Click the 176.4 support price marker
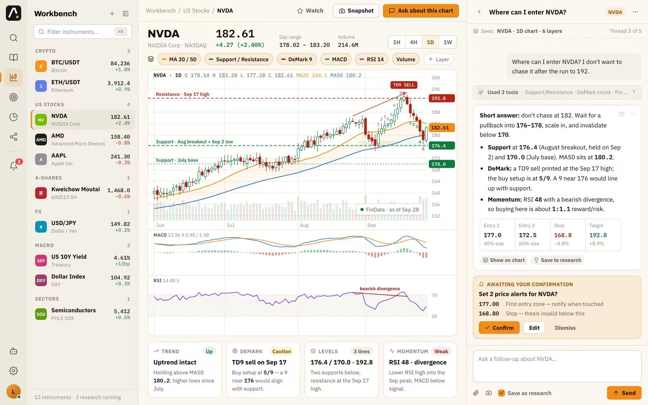The width and height of the screenshot is (648, 405). point(442,146)
